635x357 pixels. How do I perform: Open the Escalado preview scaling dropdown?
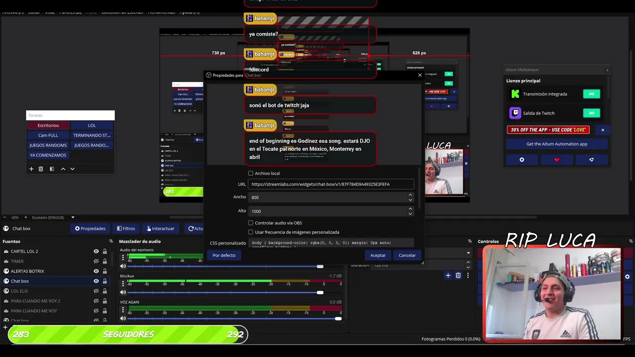point(73,217)
